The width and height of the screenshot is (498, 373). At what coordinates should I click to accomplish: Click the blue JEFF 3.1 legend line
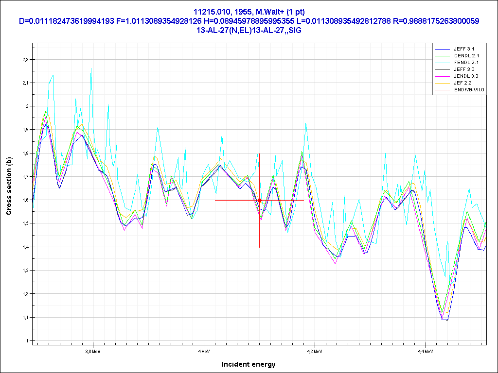pyautogui.click(x=442, y=49)
